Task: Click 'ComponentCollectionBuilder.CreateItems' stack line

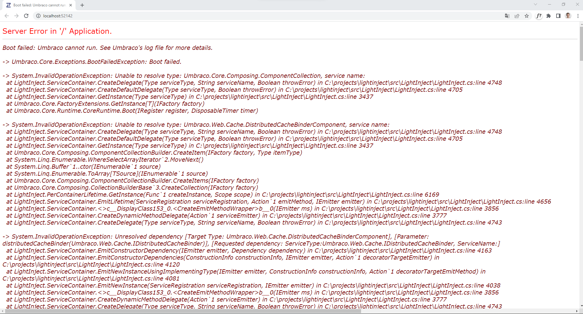Action: 132,181
